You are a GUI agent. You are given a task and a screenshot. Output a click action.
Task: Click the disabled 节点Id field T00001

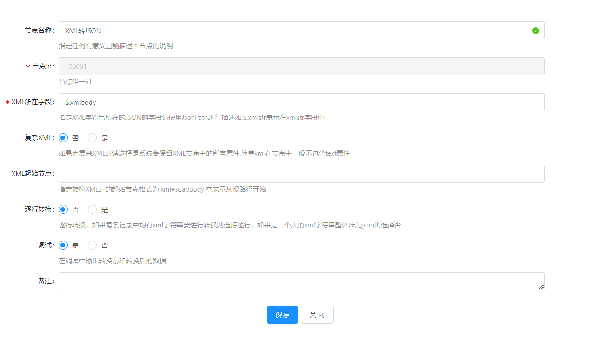pos(301,66)
